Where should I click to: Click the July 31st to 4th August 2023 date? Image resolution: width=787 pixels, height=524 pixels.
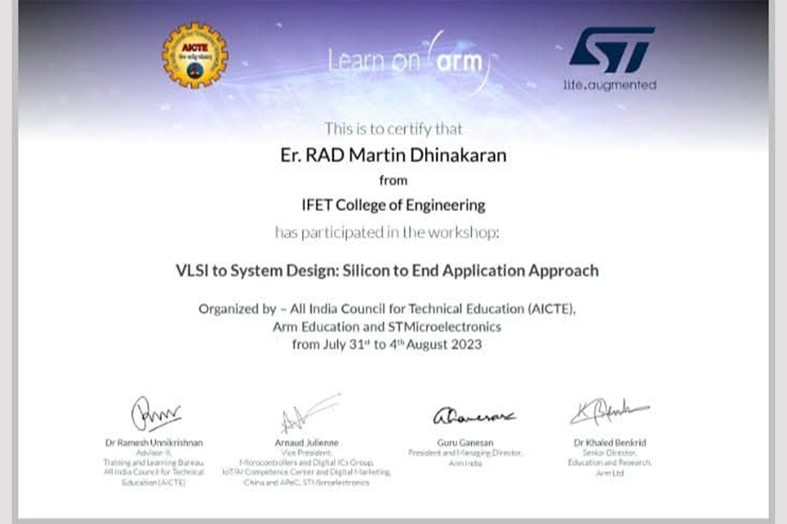coord(387,344)
